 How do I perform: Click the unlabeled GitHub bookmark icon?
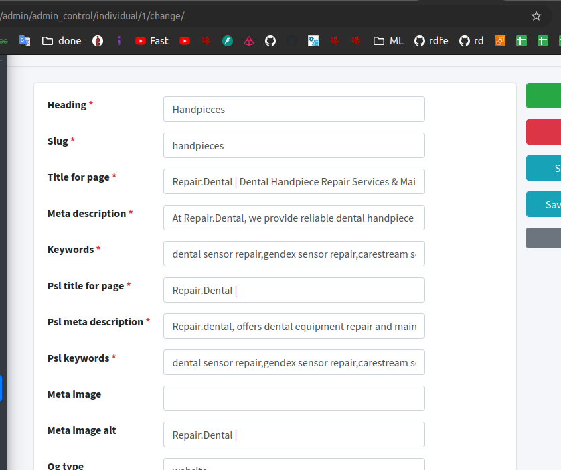[270, 41]
